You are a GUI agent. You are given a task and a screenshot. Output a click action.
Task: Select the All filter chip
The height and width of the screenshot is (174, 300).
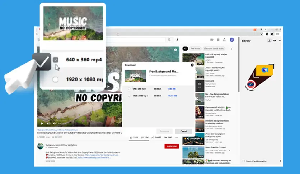point(185,49)
